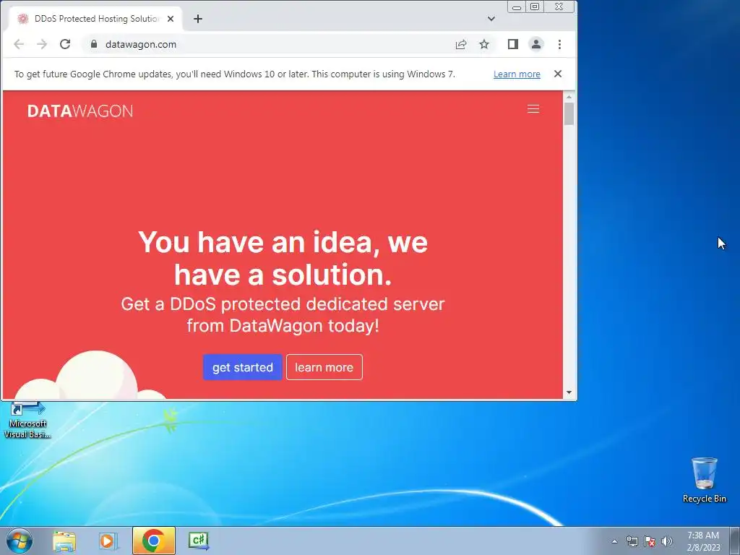Image resolution: width=740 pixels, height=555 pixels.
Task: Click the vertical scrollbar thumb
Action: (x=569, y=113)
